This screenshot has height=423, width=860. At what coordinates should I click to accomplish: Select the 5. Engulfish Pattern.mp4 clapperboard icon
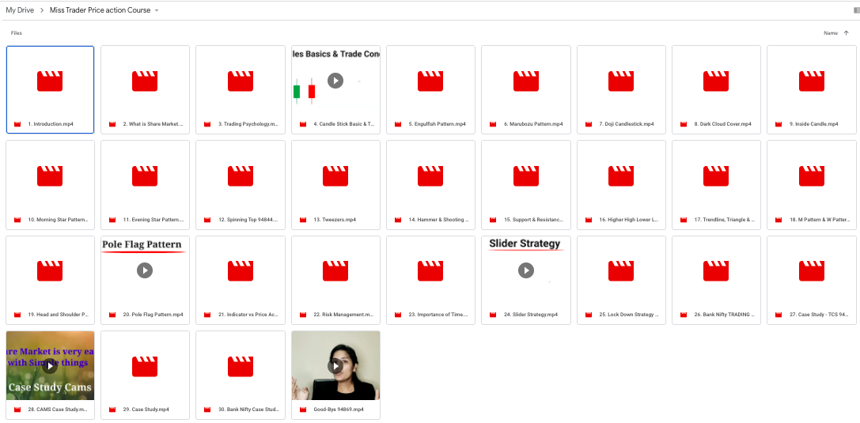point(430,81)
